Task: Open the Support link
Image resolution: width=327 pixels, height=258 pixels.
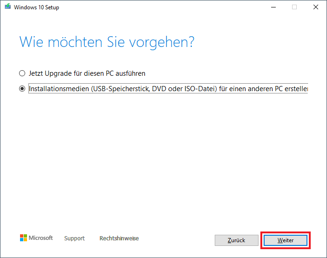Action: tap(75, 238)
